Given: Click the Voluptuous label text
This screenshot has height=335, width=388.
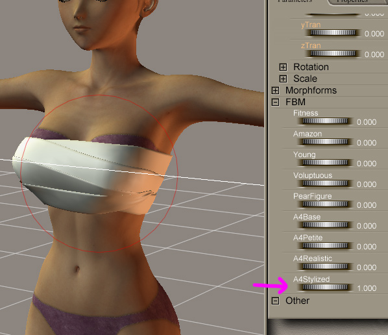Looking at the screenshot, I should click(313, 175).
